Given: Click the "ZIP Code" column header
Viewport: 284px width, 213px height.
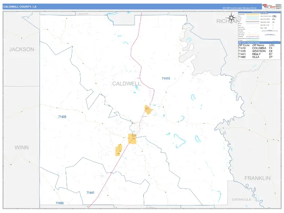Looking at the screenshot, I should (x=244, y=45).
